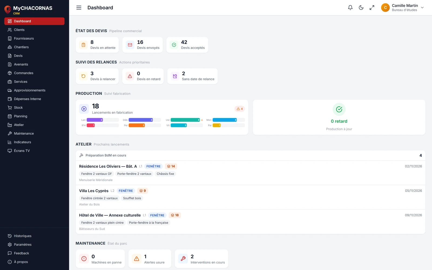Image resolution: width=432 pixels, height=270 pixels.
Task: Click the Écrans TV monitor icon
Action: coord(10,151)
